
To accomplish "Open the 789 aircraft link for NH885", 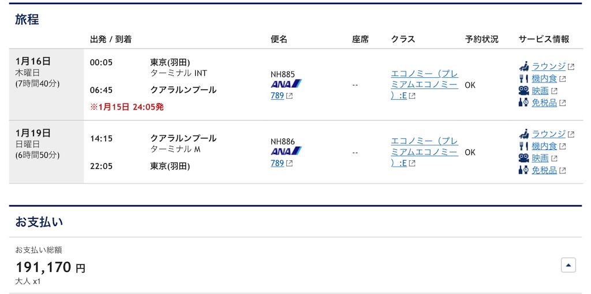I will [278, 96].
